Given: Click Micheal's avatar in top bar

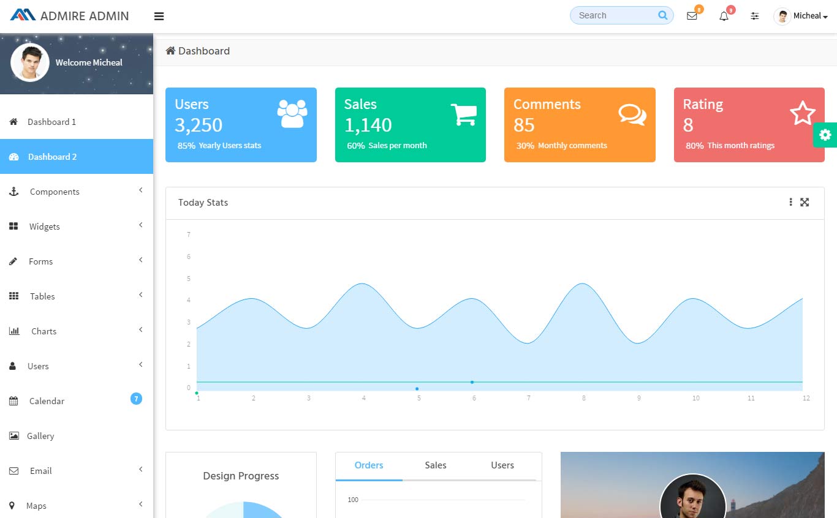Looking at the screenshot, I should [782, 16].
